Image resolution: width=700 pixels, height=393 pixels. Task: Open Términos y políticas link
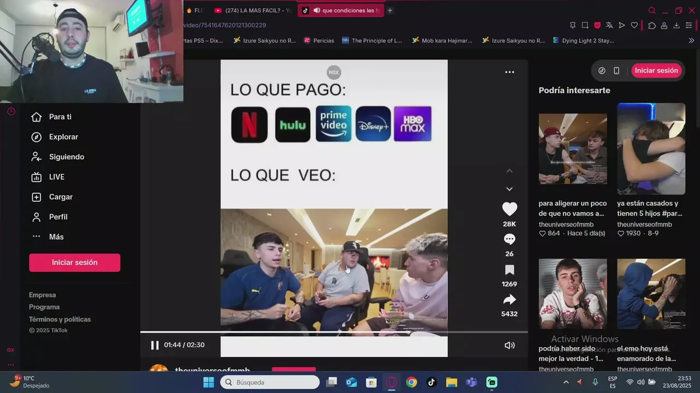pos(60,319)
